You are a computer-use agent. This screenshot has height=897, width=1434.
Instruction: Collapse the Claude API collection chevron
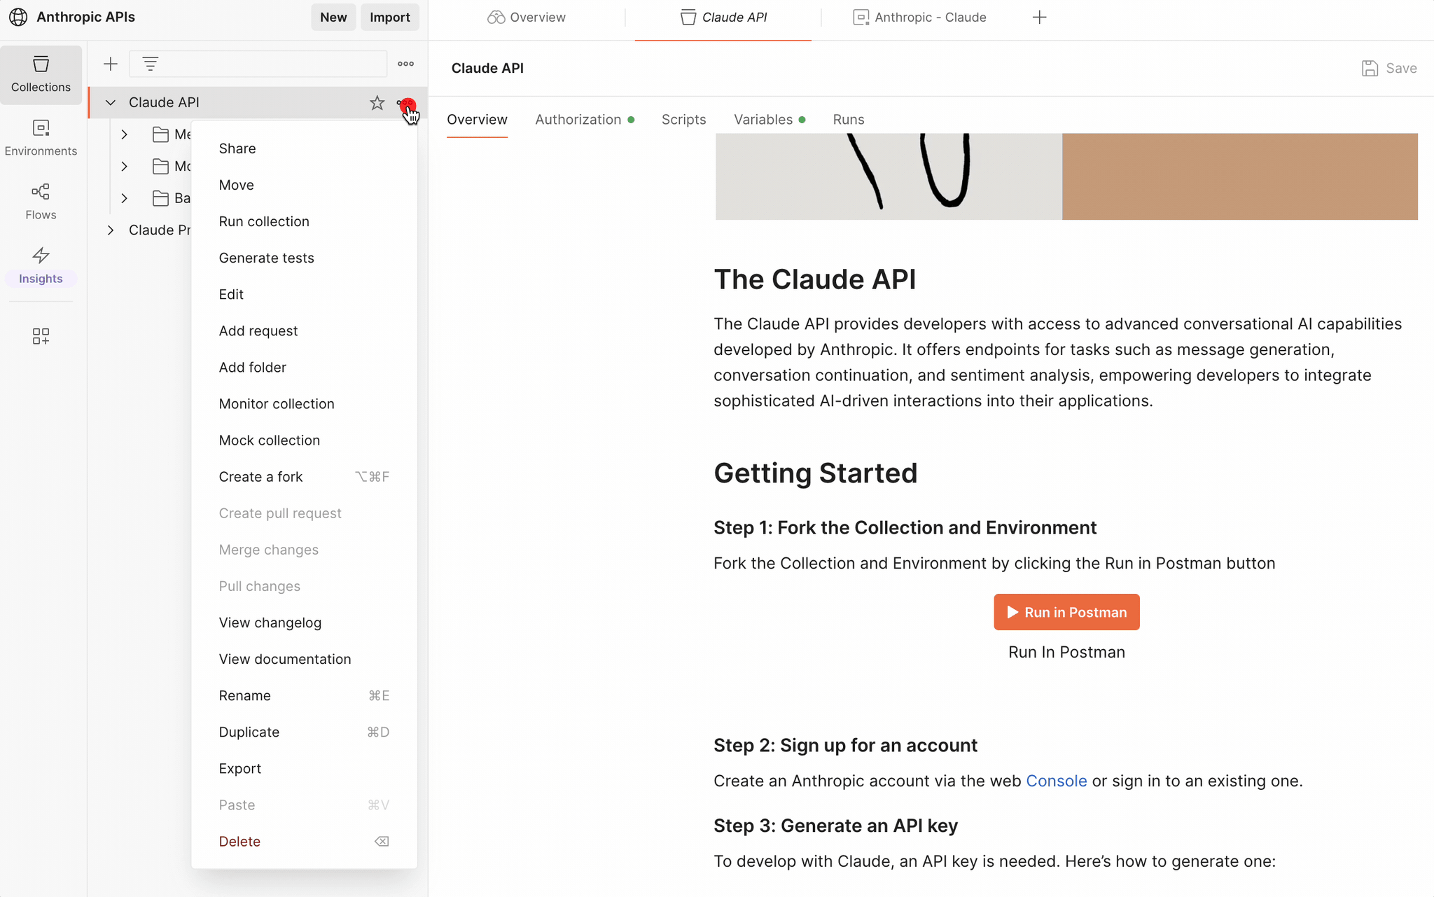click(x=111, y=102)
